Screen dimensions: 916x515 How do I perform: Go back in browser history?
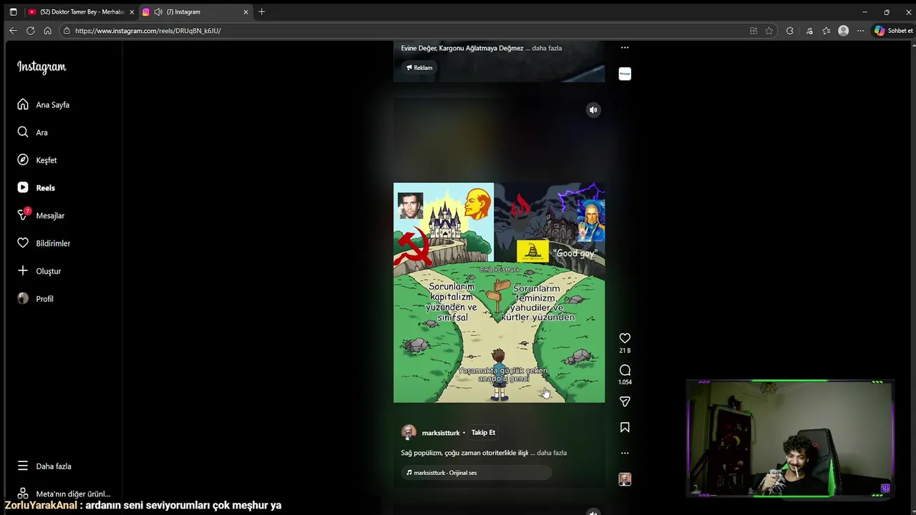tap(13, 31)
